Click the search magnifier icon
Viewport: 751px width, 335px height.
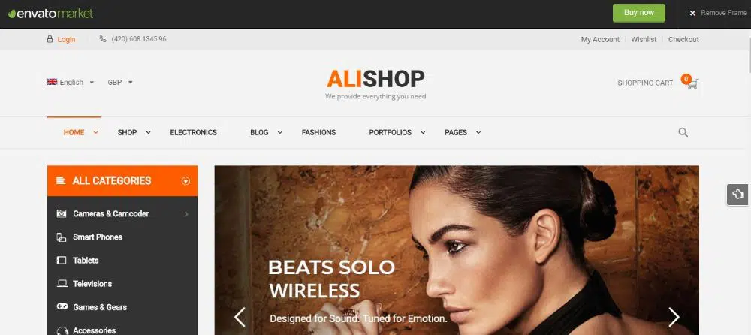pyautogui.click(x=683, y=133)
